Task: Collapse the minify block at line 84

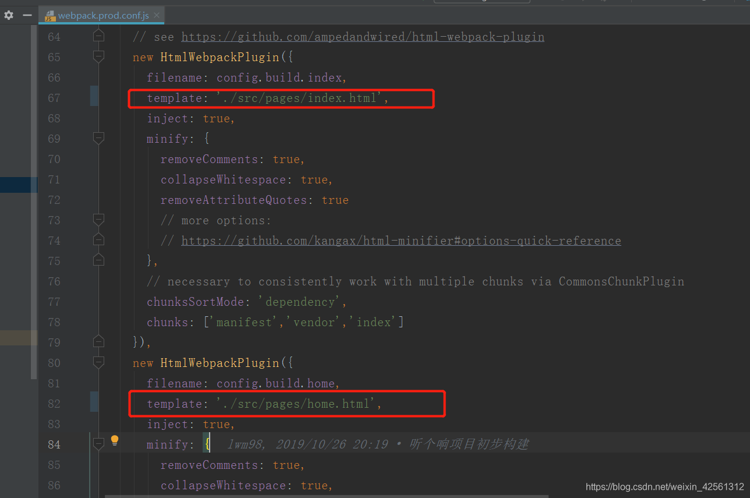Action: pos(98,444)
